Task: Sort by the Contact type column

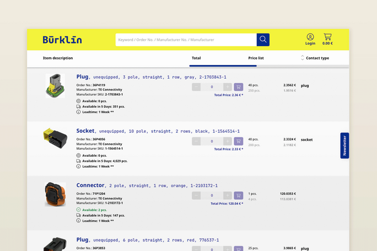Action: [316, 58]
